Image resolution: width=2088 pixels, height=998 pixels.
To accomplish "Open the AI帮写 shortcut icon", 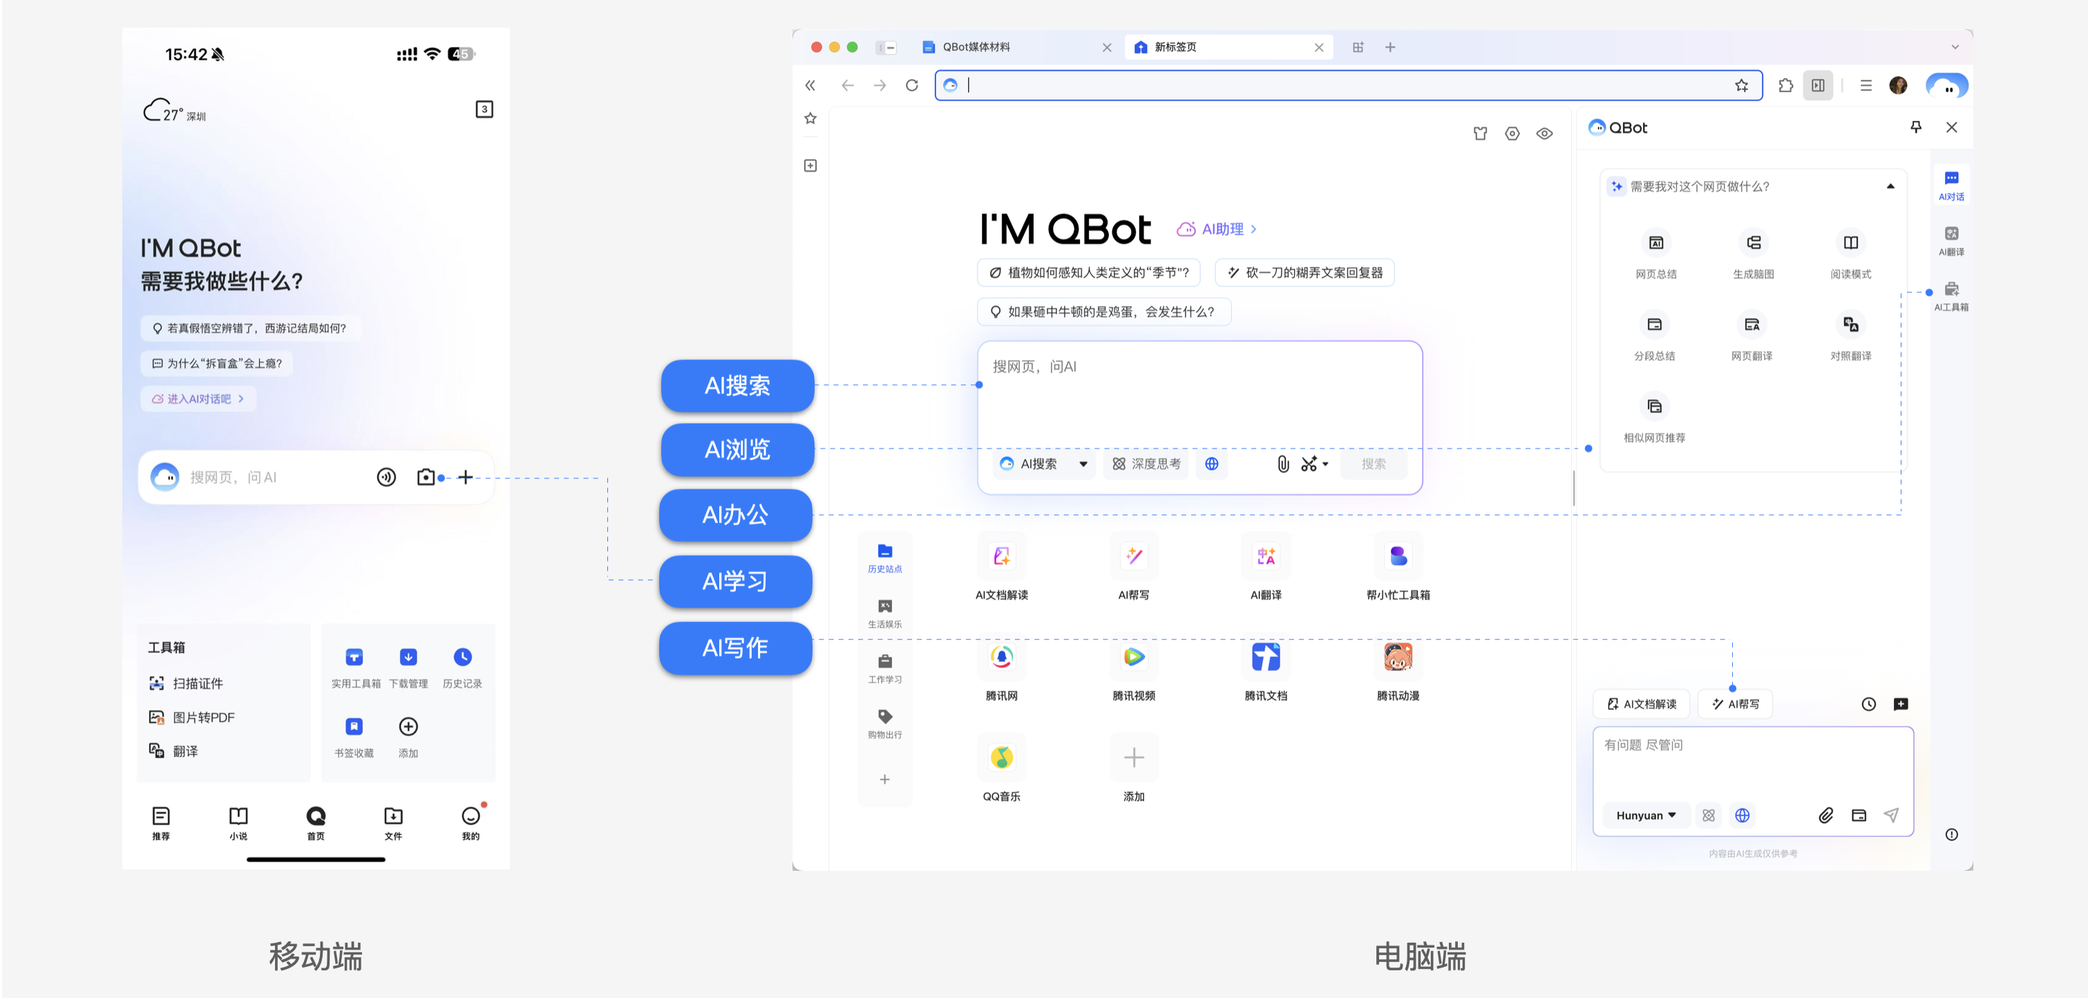I will (x=1133, y=556).
